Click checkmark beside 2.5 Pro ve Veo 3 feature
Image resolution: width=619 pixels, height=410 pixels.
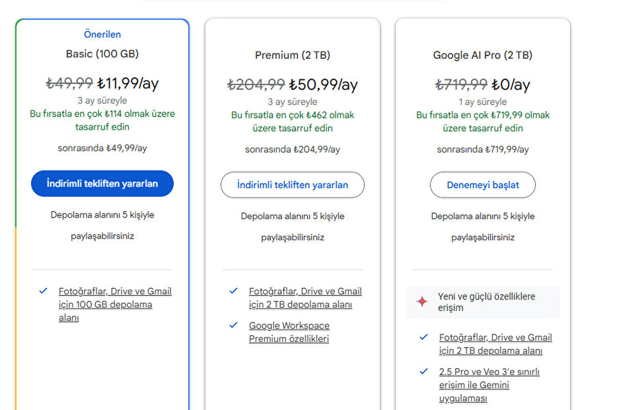click(x=424, y=371)
